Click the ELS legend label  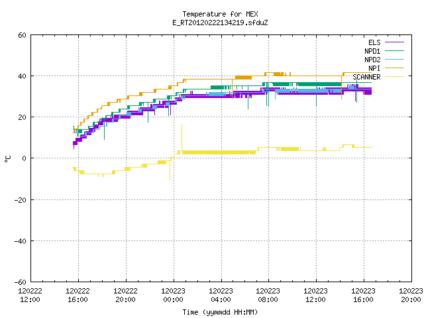point(374,42)
